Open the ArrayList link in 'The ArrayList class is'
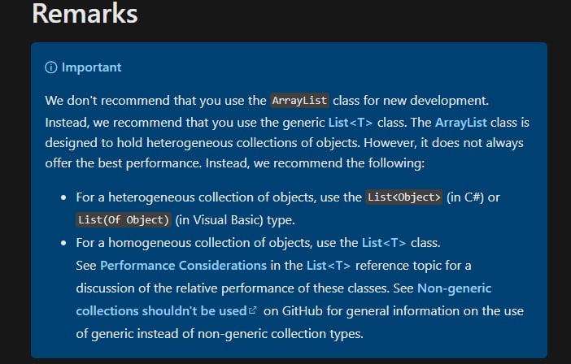571x364 pixels. coord(460,123)
